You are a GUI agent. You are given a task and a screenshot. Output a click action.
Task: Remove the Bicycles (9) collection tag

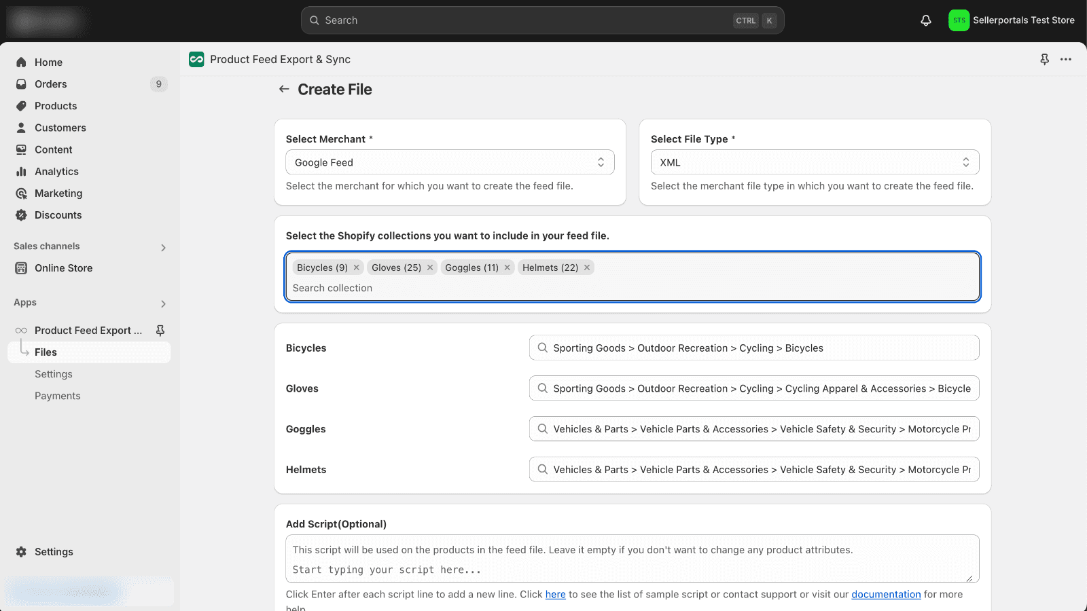[357, 267]
